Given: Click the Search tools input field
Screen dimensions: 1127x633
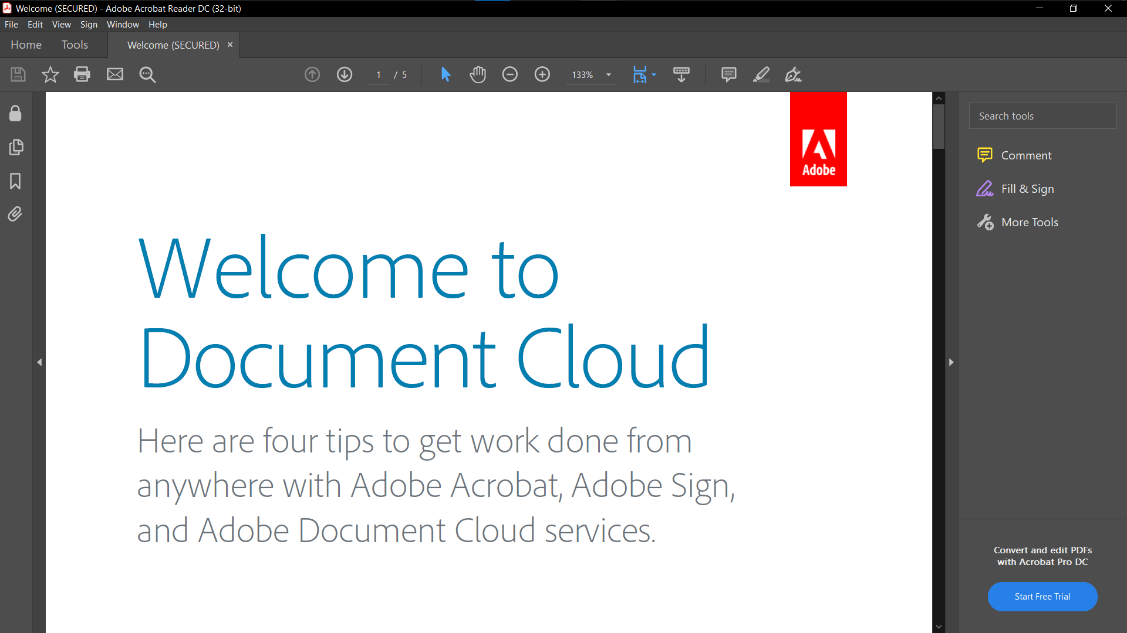Looking at the screenshot, I should pyautogui.click(x=1042, y=115).
